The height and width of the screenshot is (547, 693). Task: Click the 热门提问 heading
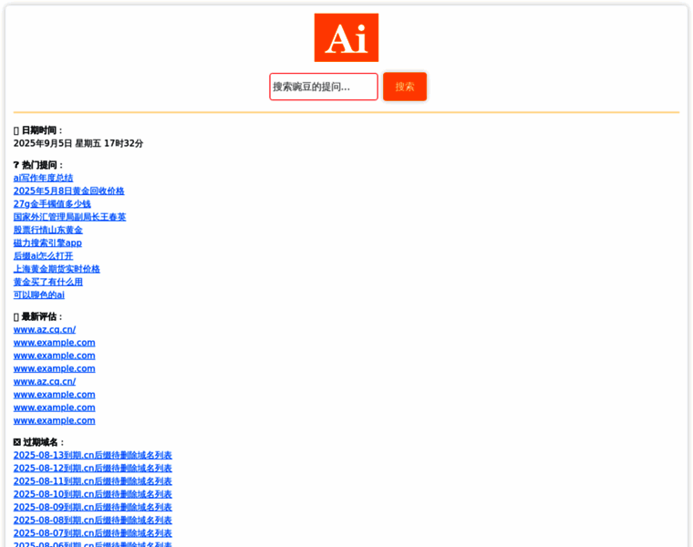coord(39,165)
